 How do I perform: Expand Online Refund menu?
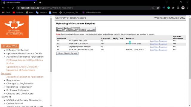tap(15, 103)
